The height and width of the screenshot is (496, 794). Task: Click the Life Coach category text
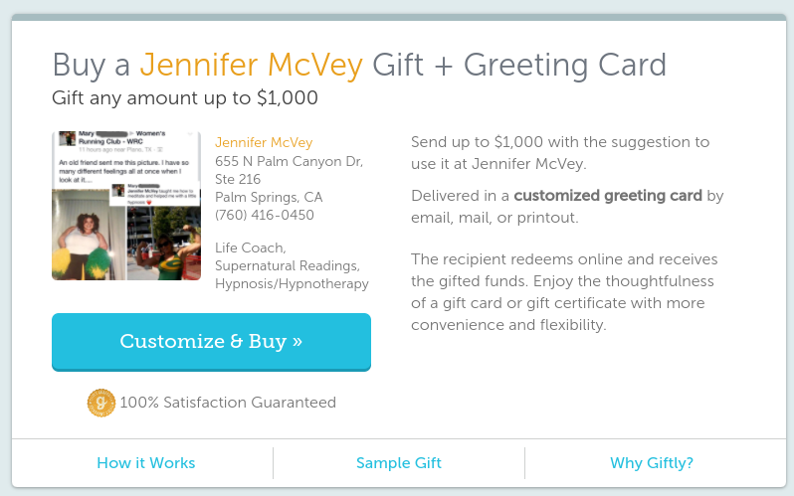(251, 248)
